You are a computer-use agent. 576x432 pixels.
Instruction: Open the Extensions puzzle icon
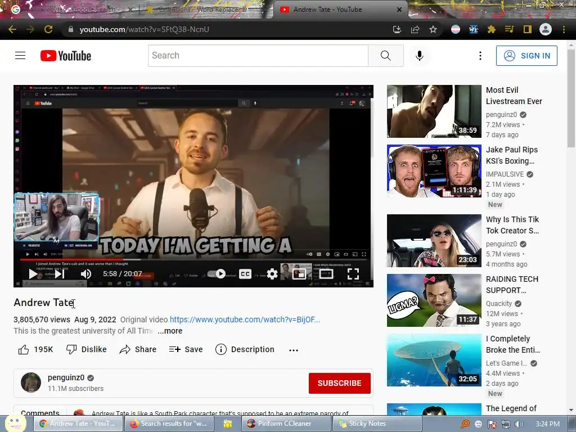click(491, 29)
